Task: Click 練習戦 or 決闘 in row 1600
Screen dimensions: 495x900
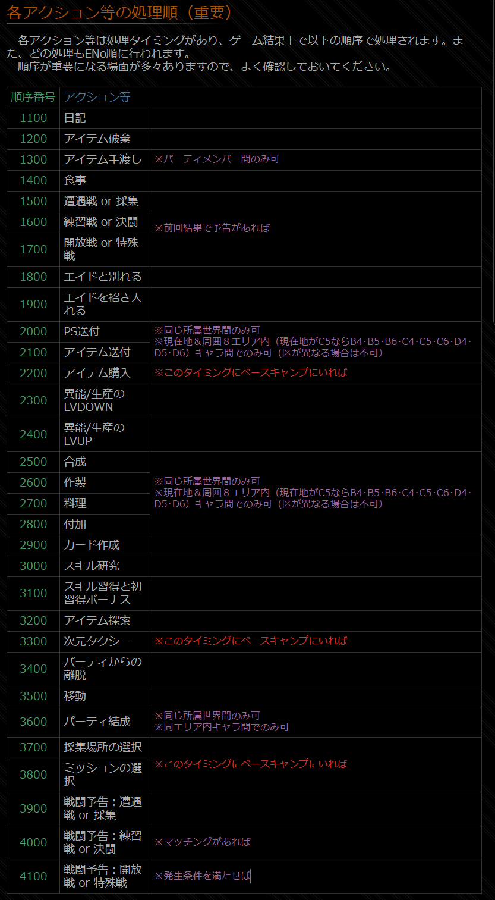Action: 105,222
